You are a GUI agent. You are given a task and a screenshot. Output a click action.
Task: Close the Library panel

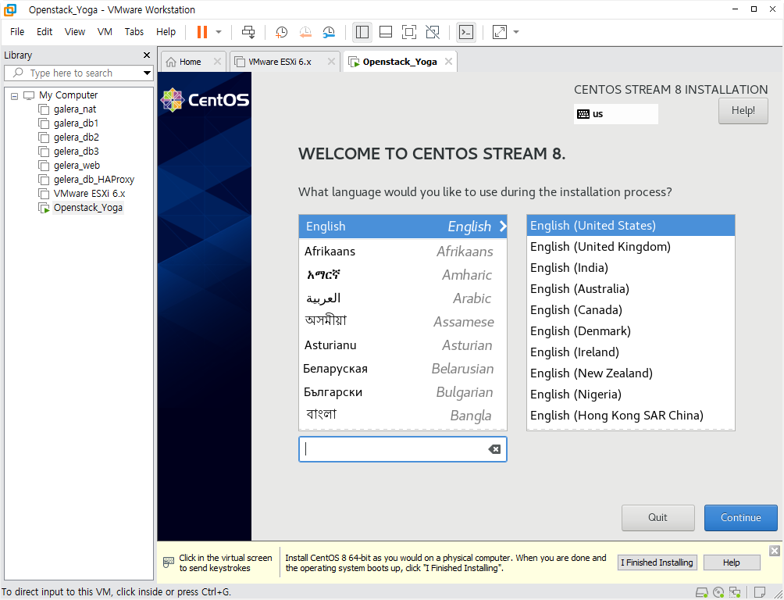tap(147, 55)
